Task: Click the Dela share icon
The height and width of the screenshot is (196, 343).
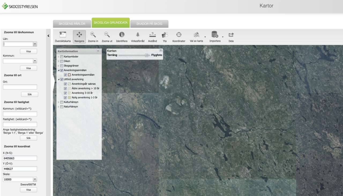Action: [231, 37]
